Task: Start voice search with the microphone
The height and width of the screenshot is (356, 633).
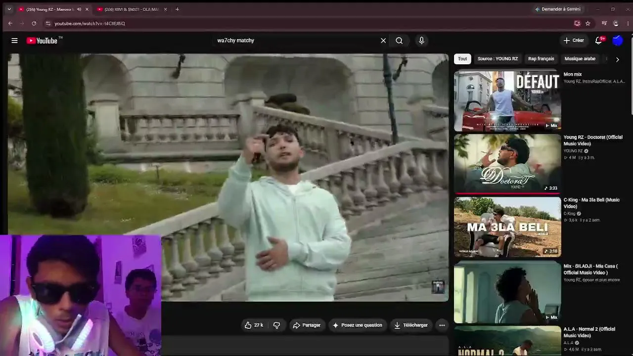Action: 421,41
